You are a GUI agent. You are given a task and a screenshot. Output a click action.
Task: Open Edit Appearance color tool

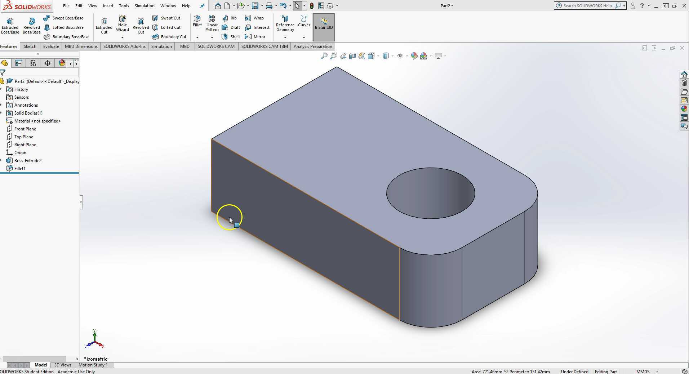[x=414, y=56]
